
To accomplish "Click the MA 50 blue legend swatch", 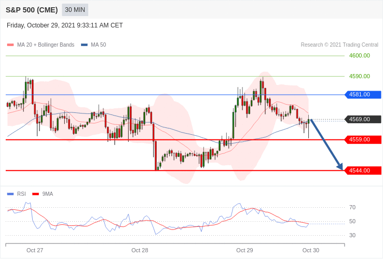I will click(84, 45).
